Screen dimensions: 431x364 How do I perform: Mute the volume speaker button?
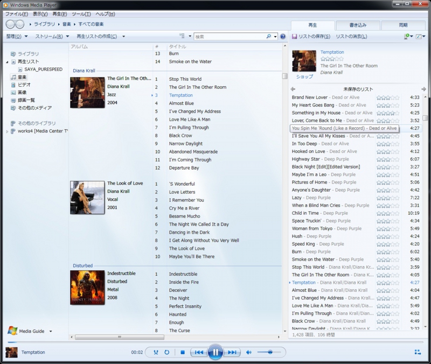click(249, 352)
